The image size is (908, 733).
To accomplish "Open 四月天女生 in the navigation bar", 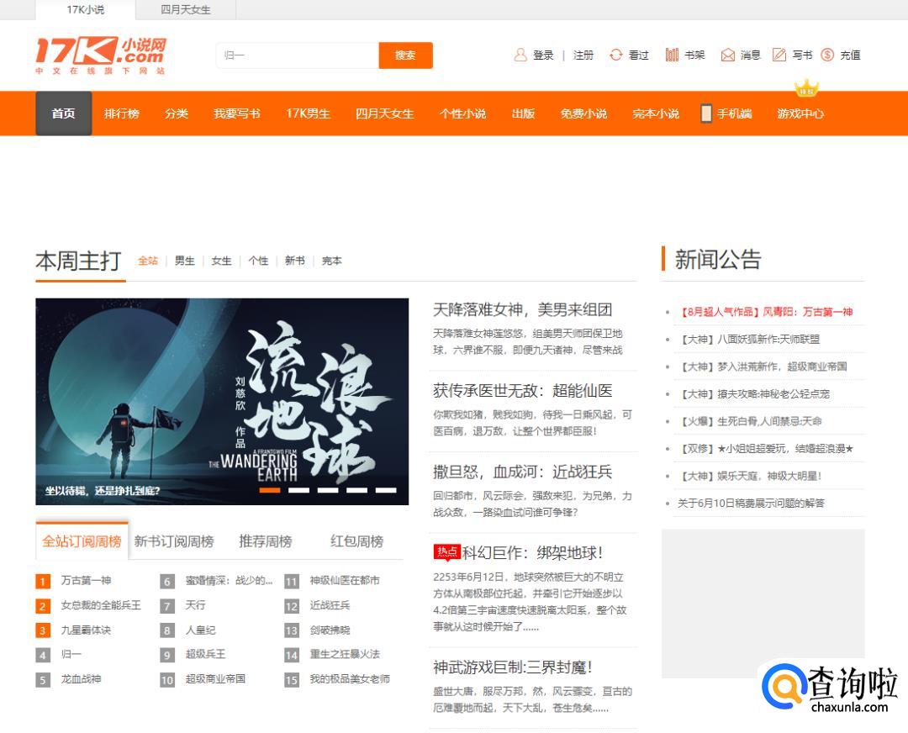I will 384,113.
